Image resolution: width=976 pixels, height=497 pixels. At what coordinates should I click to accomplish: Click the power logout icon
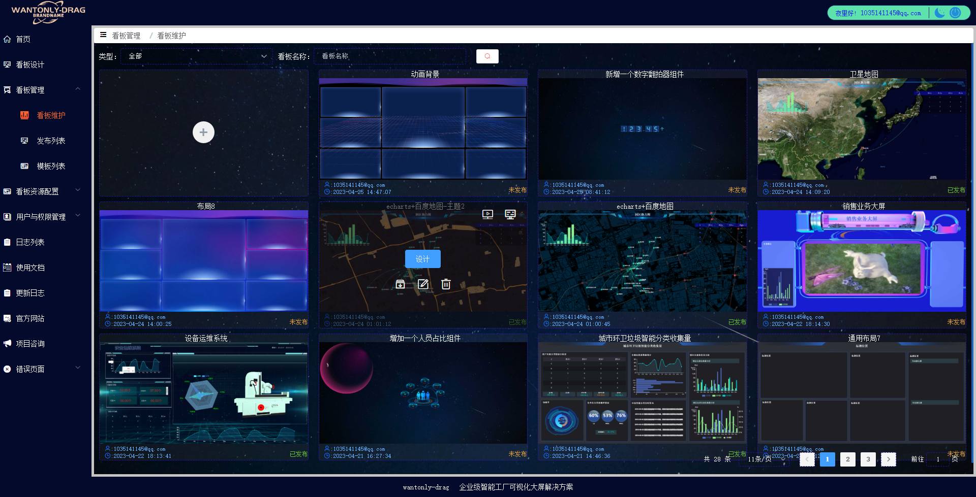click(955, 13)
